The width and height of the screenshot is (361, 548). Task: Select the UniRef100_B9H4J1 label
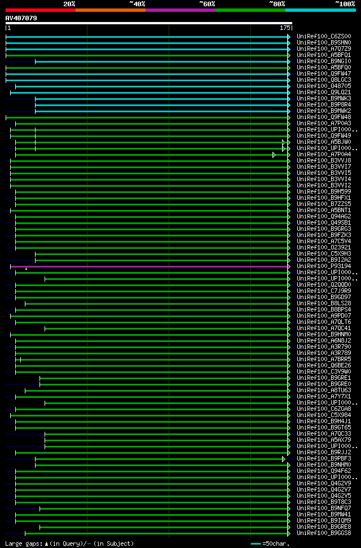tap(324, 421)
